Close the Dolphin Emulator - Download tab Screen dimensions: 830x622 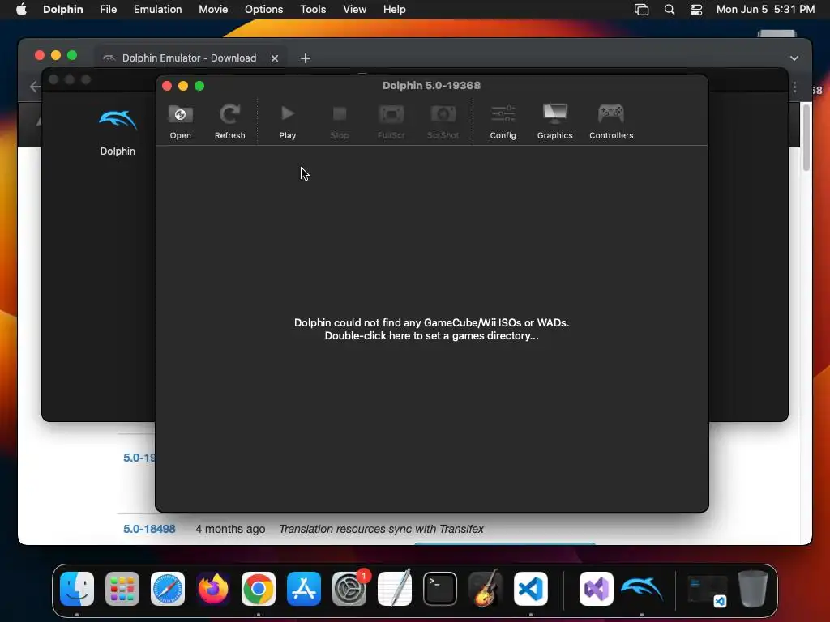tap(275, 58)
